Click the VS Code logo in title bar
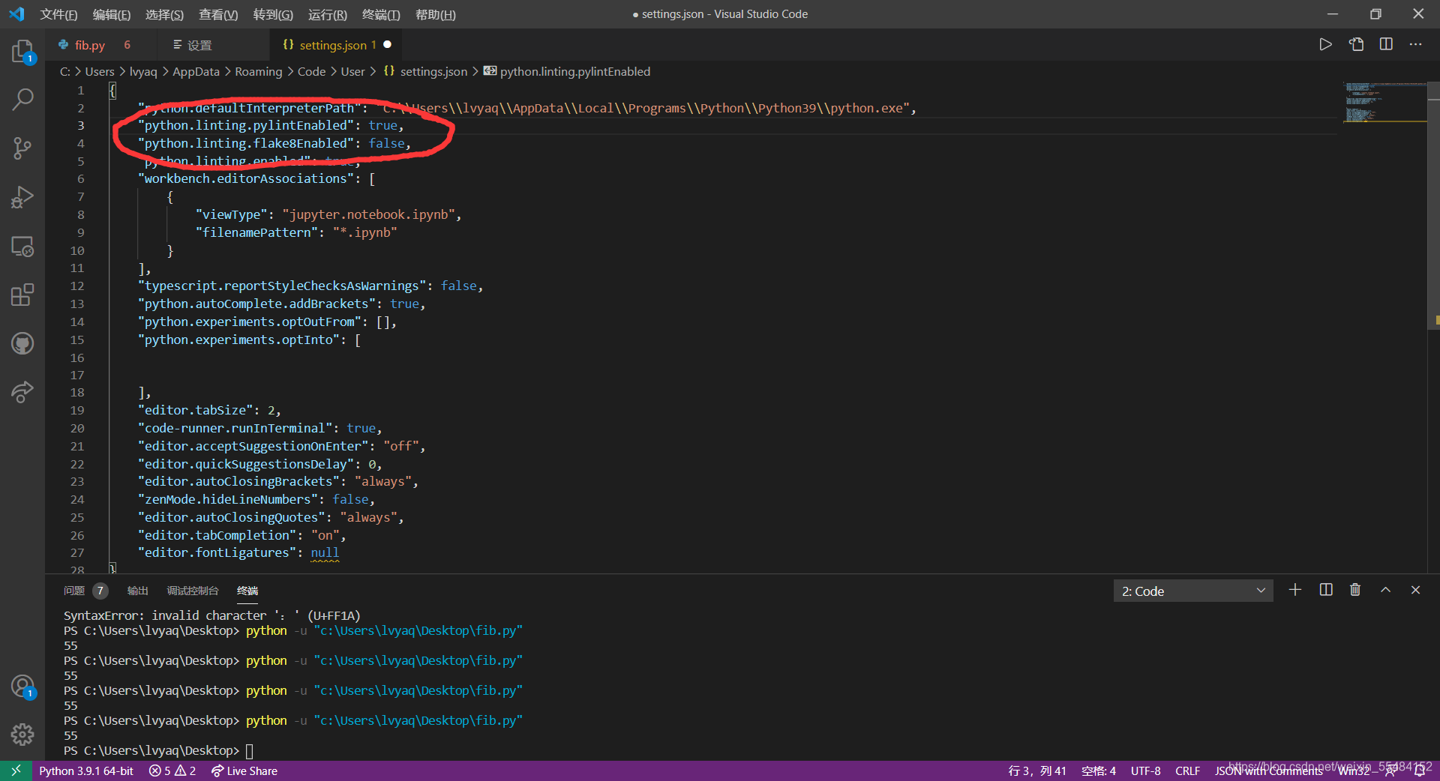This screenshot has height=781, width=1440. [16, 14]
